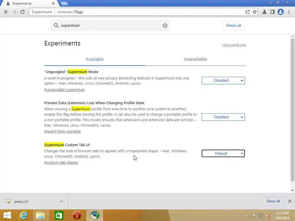
Task: Open the Action Center flag tray icon
Action: 254,215
